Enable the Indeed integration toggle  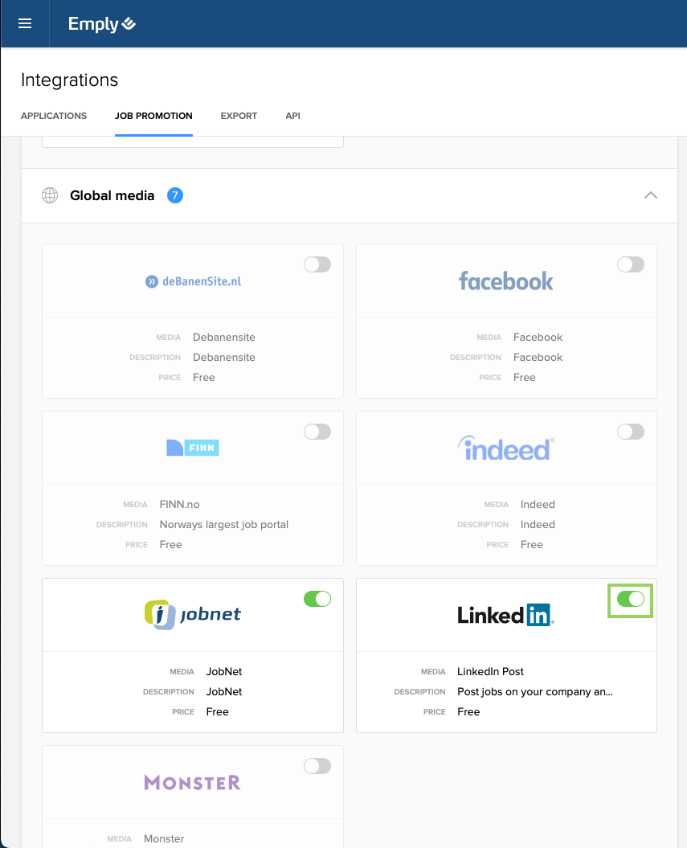point(630,432)
